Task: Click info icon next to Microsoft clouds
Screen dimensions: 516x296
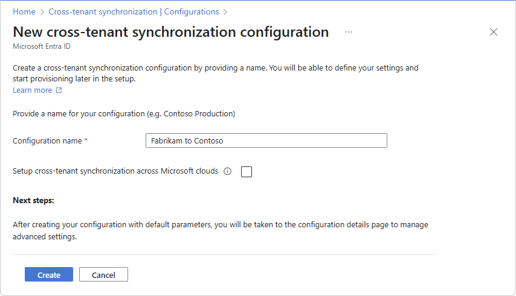Action: (x=228, y=171)
